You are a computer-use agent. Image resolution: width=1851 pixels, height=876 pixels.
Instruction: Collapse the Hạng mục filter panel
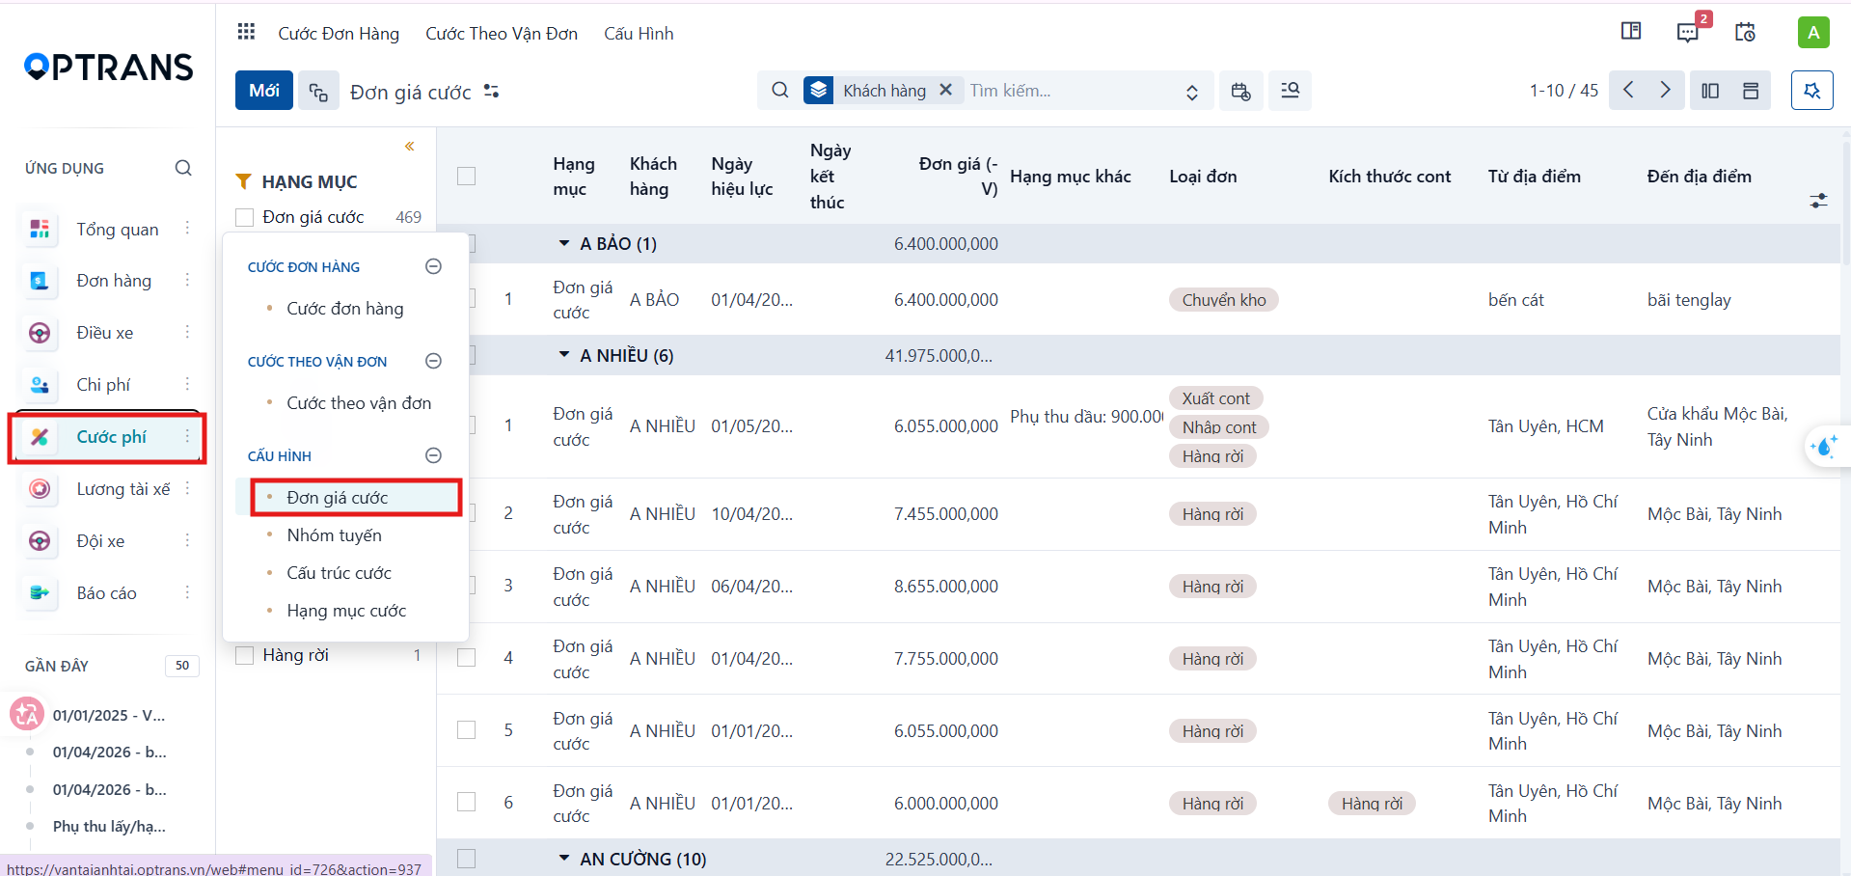[x=409, y=147]
